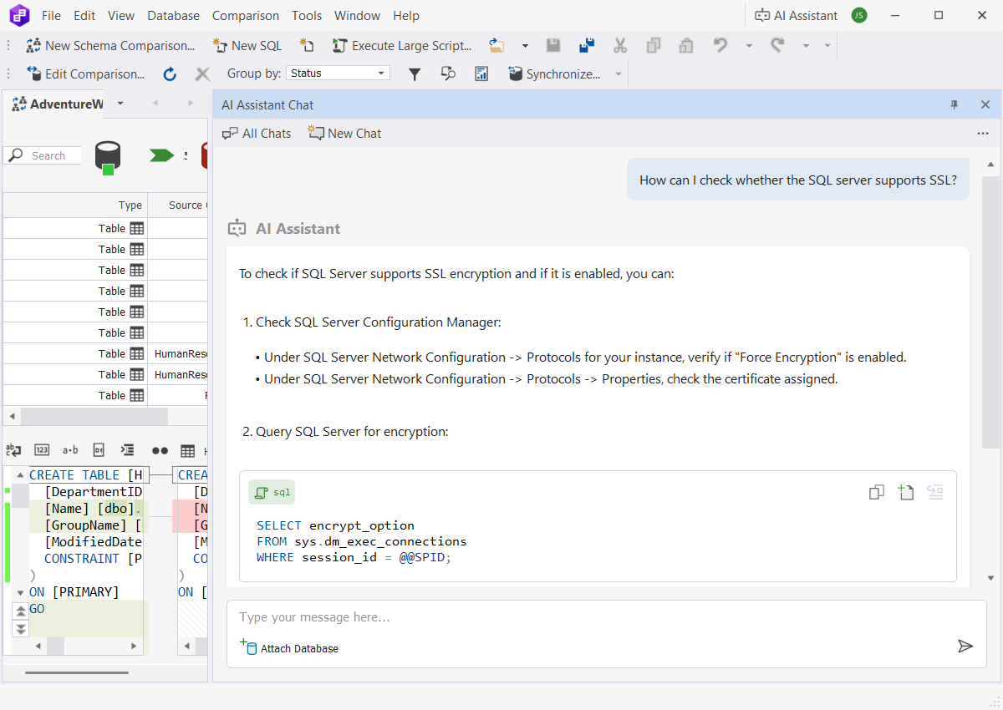Click the Refresh comparison icon
1003x710 pixels.
170,74
